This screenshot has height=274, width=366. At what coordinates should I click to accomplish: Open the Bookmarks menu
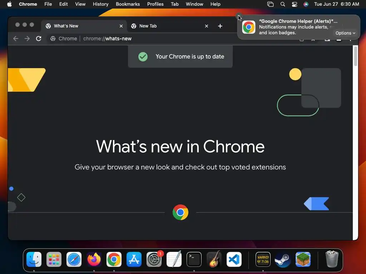tap(128, 4)
